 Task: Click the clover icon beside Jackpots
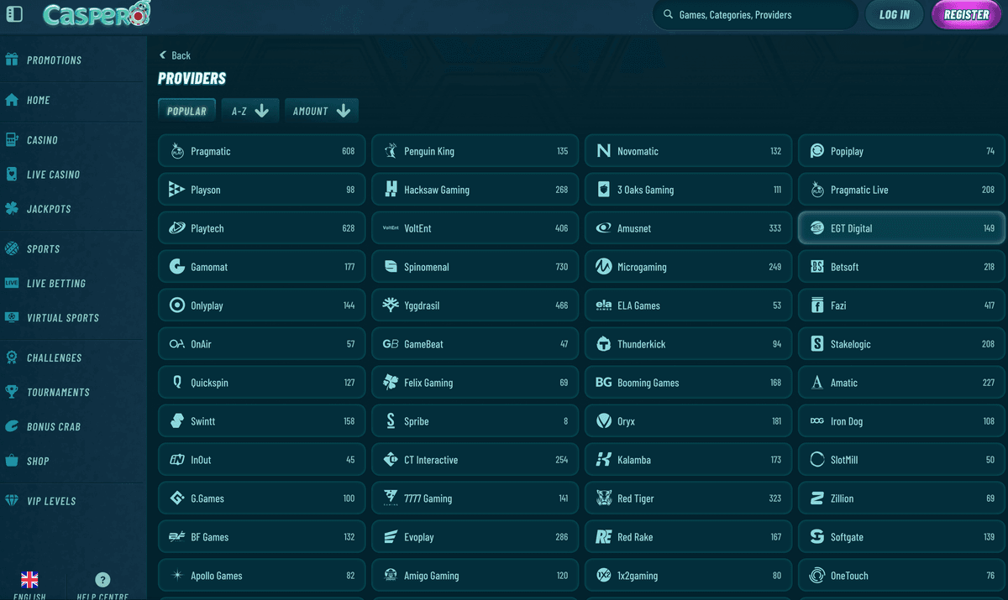12,209
